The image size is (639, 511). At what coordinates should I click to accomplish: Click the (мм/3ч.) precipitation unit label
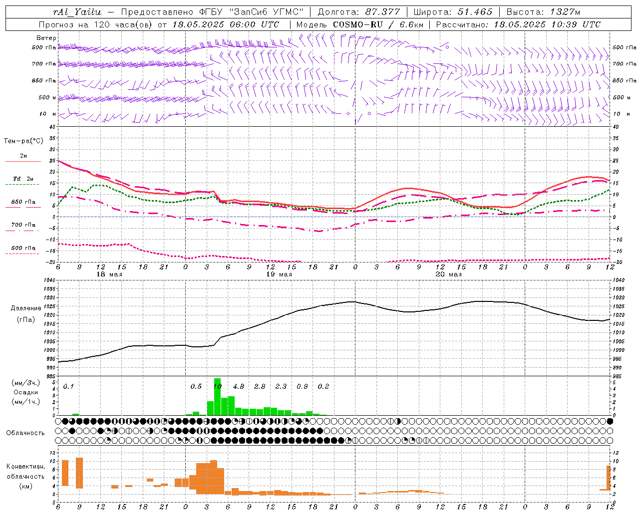26,383
